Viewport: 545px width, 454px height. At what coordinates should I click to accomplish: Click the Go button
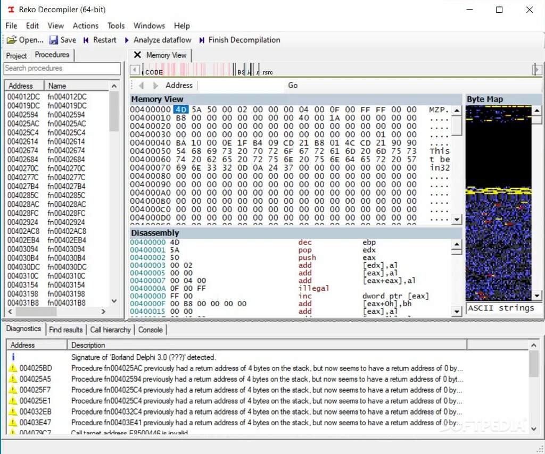pyautogui.click(x=293, y=86)
